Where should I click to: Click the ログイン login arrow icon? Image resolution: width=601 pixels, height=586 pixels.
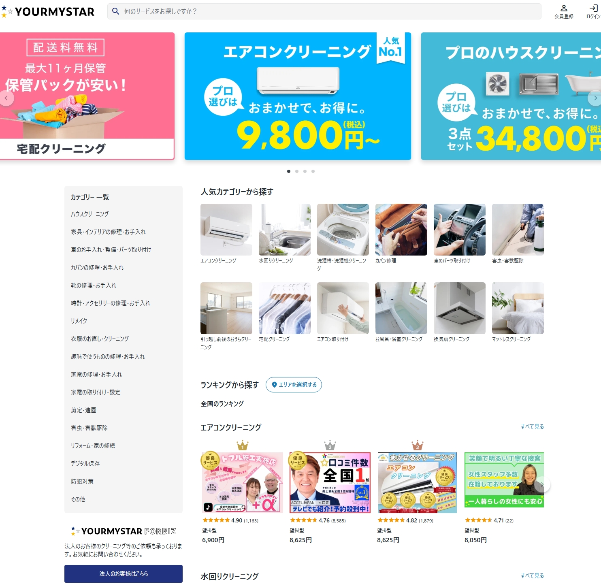[x=593, y=8]
